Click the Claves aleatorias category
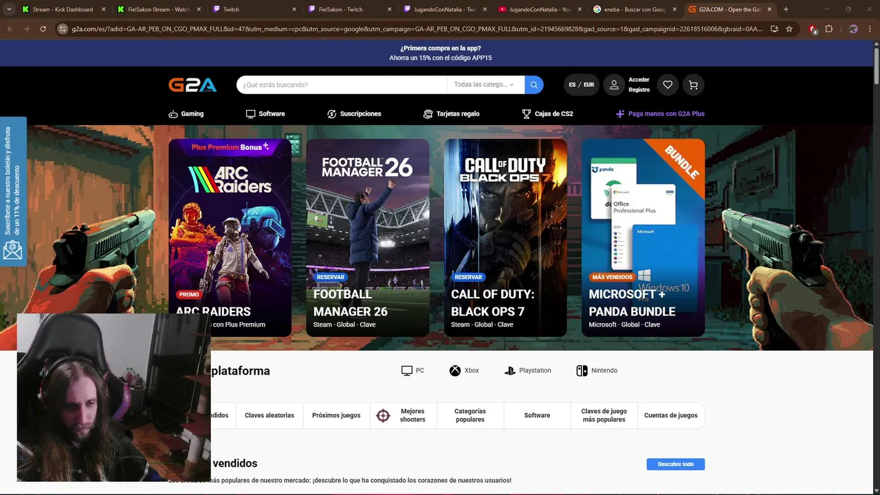This screenshot has width=880, height=495. point(269,415)
